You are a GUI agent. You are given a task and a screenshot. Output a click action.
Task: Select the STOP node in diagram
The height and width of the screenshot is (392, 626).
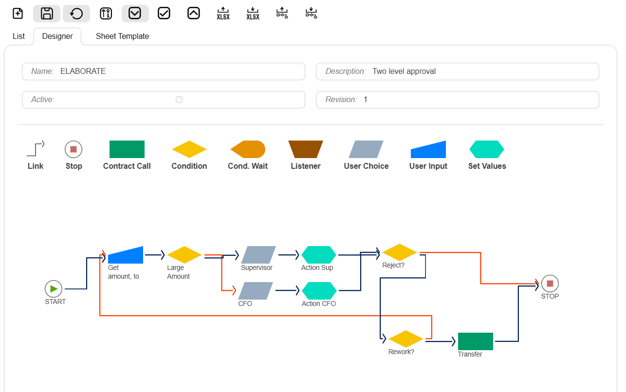[x=550, y=284]
